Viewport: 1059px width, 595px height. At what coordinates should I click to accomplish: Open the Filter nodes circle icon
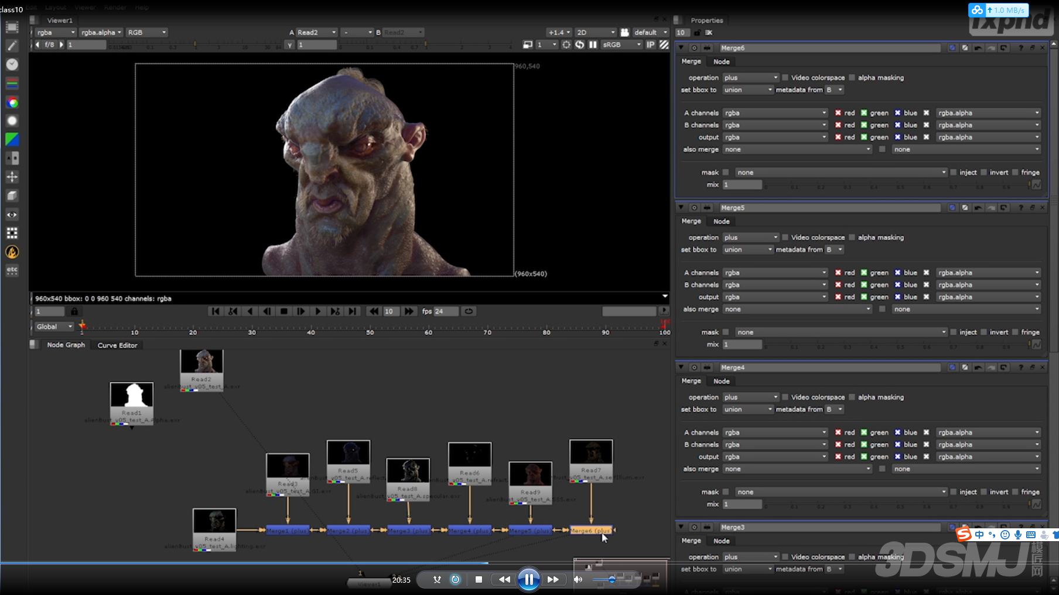pos(12,121)
